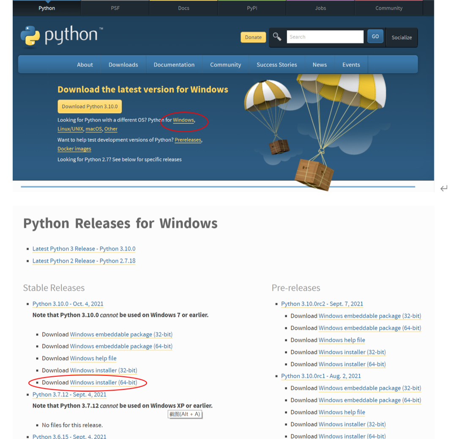
Task: Download the 3.10.0 Windows embeddable package (64-bit)
Action: pos(121,346)
